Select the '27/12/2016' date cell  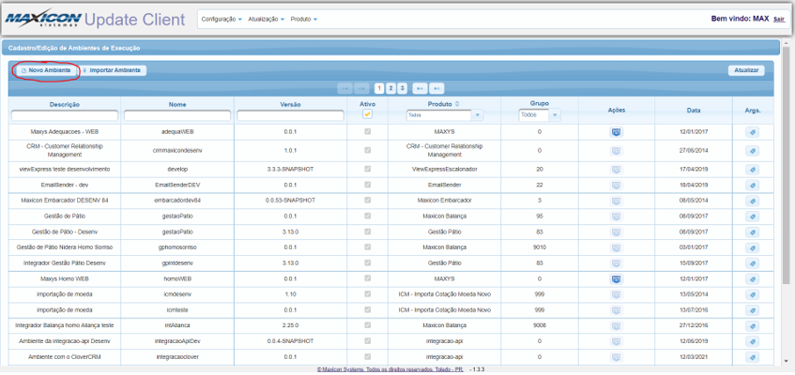click(x=694, y=325)
